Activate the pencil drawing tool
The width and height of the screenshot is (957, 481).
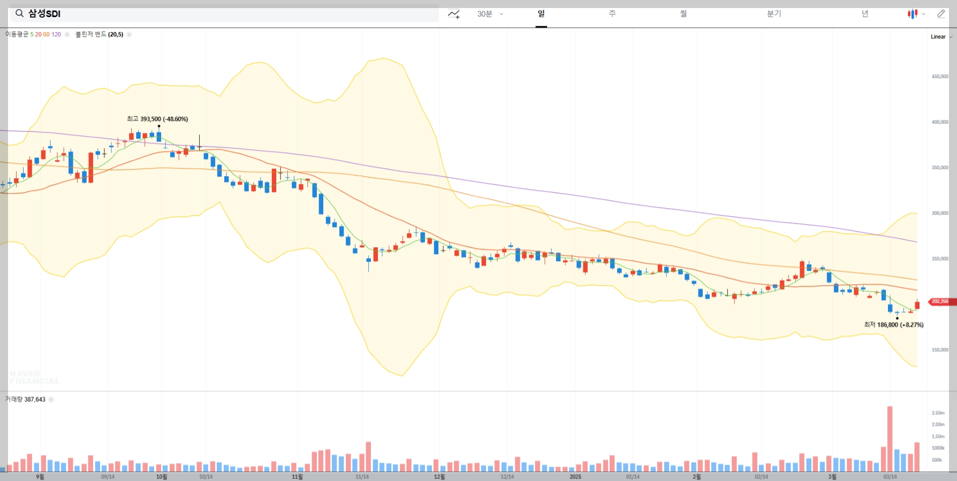[x=941, y=14]
